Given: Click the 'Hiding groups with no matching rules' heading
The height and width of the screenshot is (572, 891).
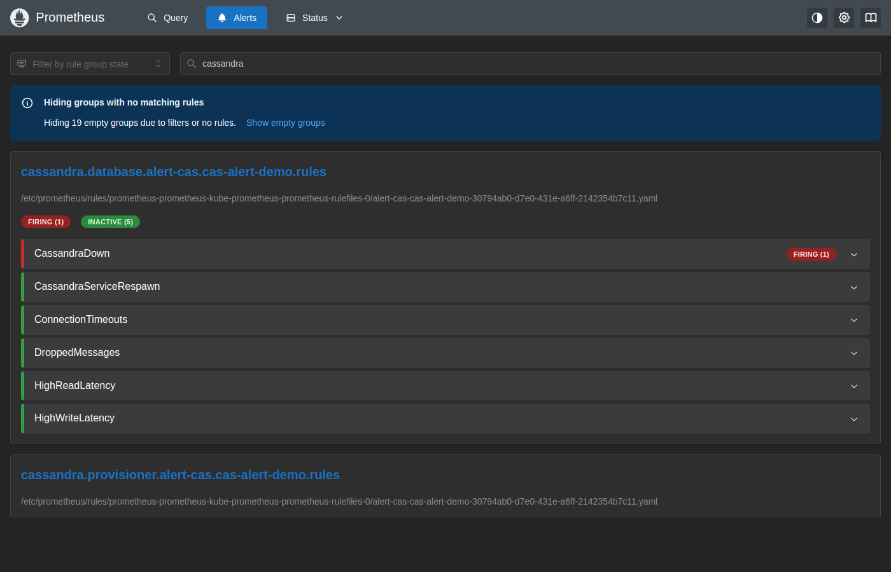Looking at the screenshot, I should click(x=124, y=102).
